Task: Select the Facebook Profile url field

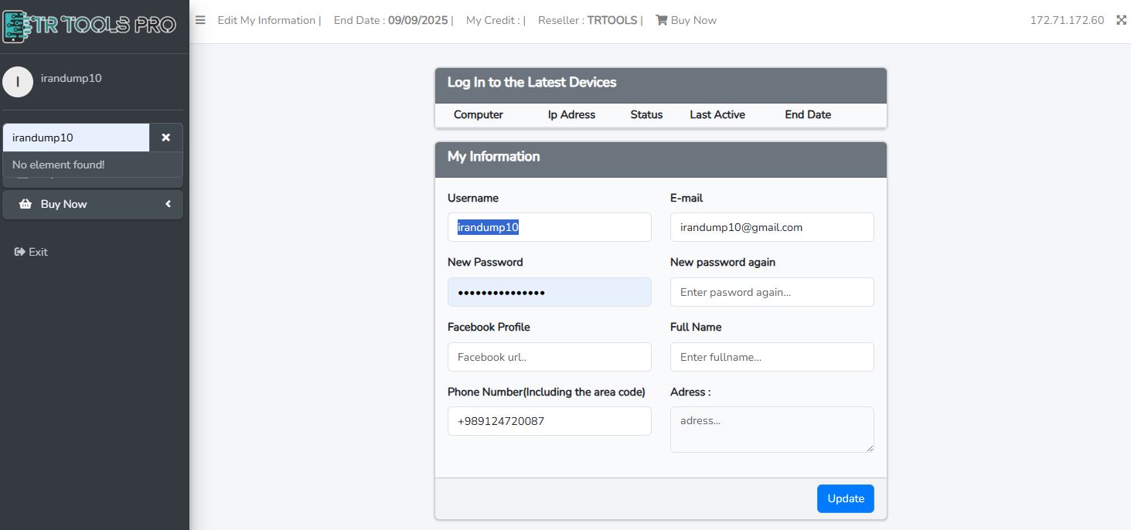Action: click(x=549, y=357)
